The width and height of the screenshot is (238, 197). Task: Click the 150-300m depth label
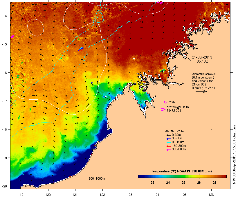pyautogui.click(x=179, y=146)
